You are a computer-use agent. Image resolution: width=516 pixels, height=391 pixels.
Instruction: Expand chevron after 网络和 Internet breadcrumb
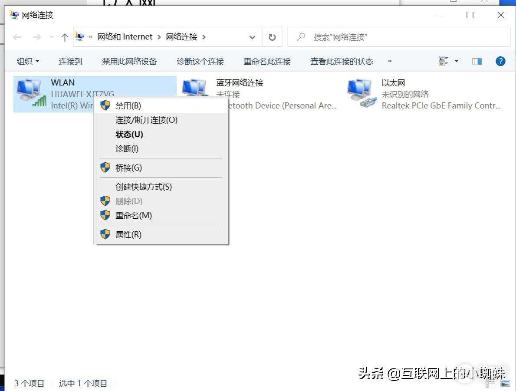point(159,37)
